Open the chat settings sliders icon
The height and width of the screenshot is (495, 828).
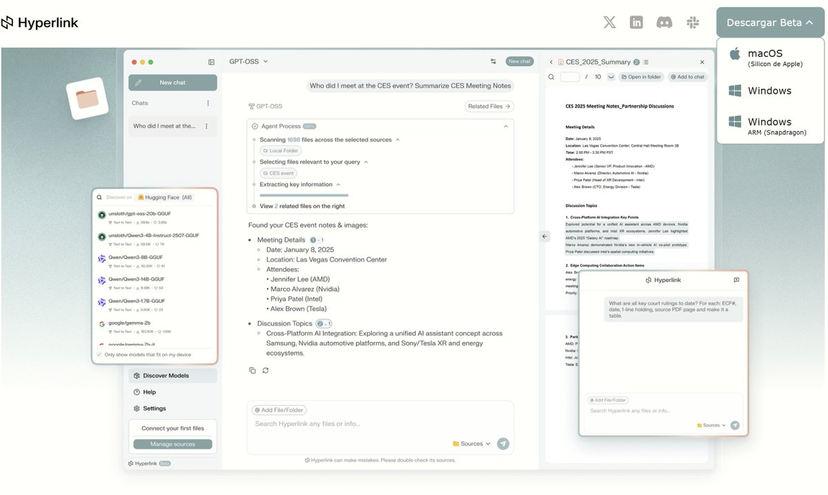coord(493,61)
